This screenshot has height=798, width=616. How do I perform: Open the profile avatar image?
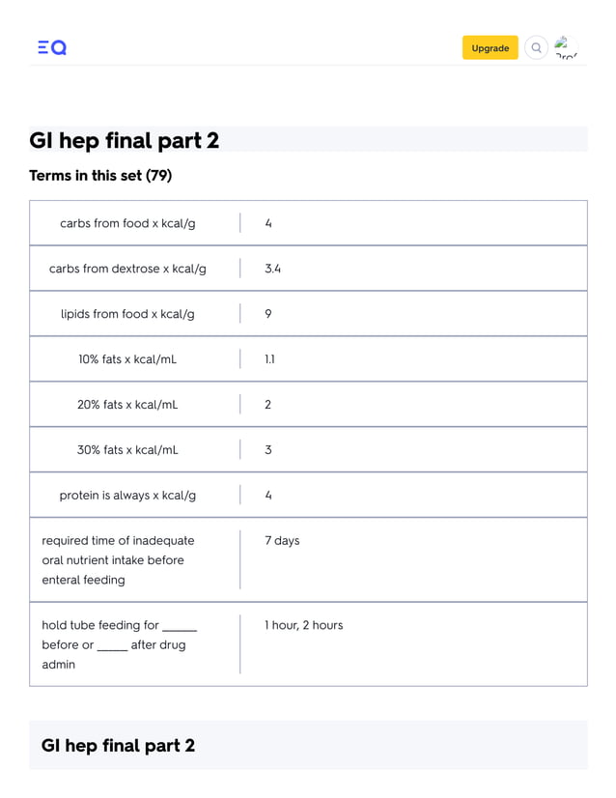[566, 48]
